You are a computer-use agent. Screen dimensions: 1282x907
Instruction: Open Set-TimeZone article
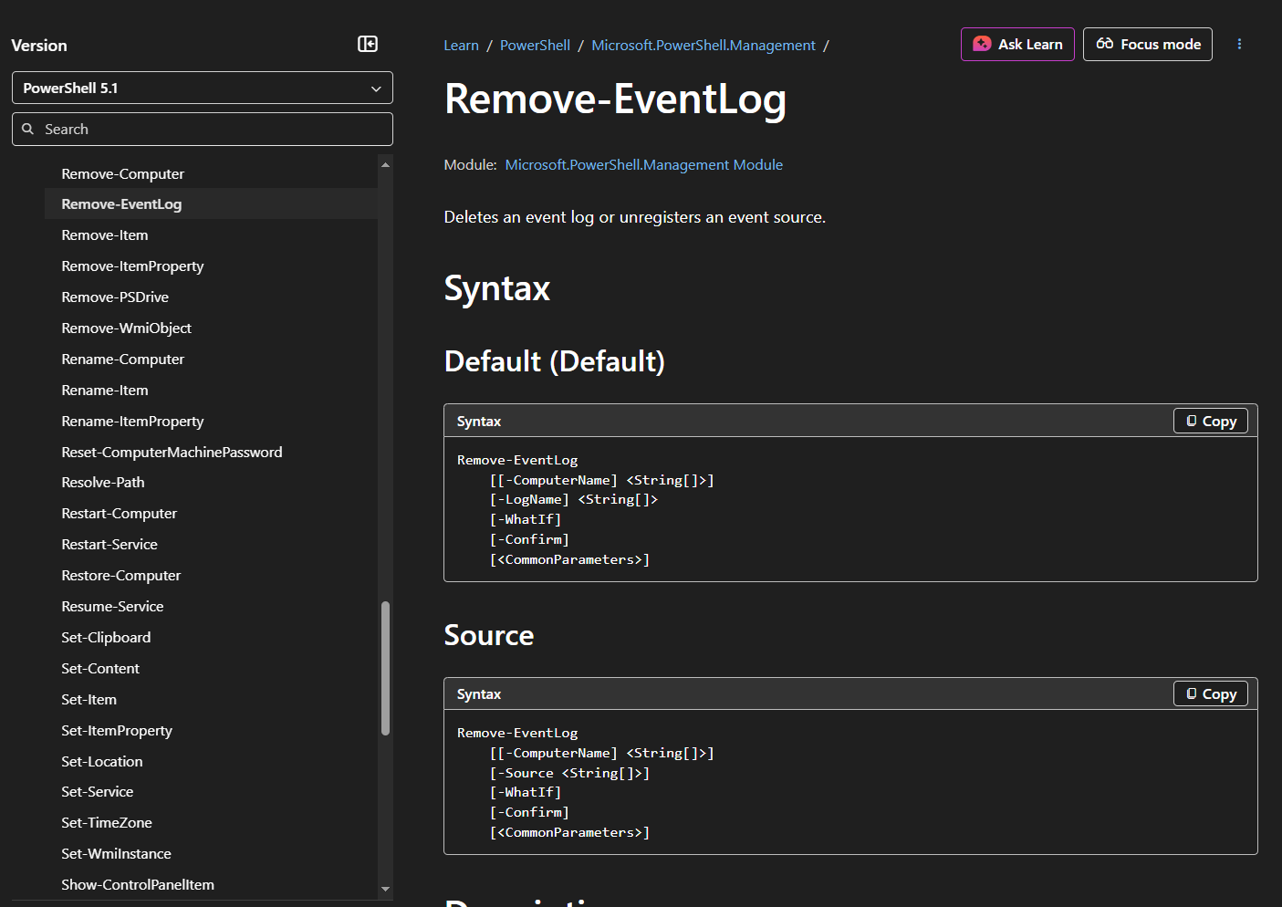(106, 822)
